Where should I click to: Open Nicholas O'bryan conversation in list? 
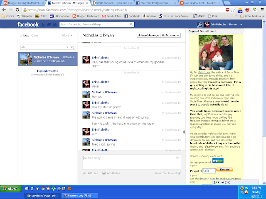[48, 59]
